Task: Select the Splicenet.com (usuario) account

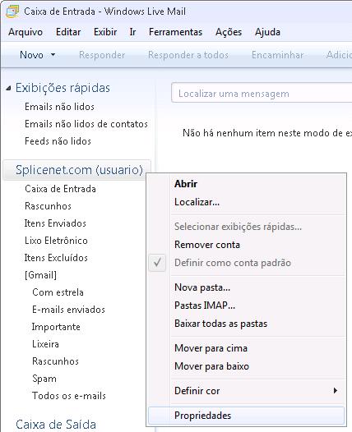Action: pos(77,170)
